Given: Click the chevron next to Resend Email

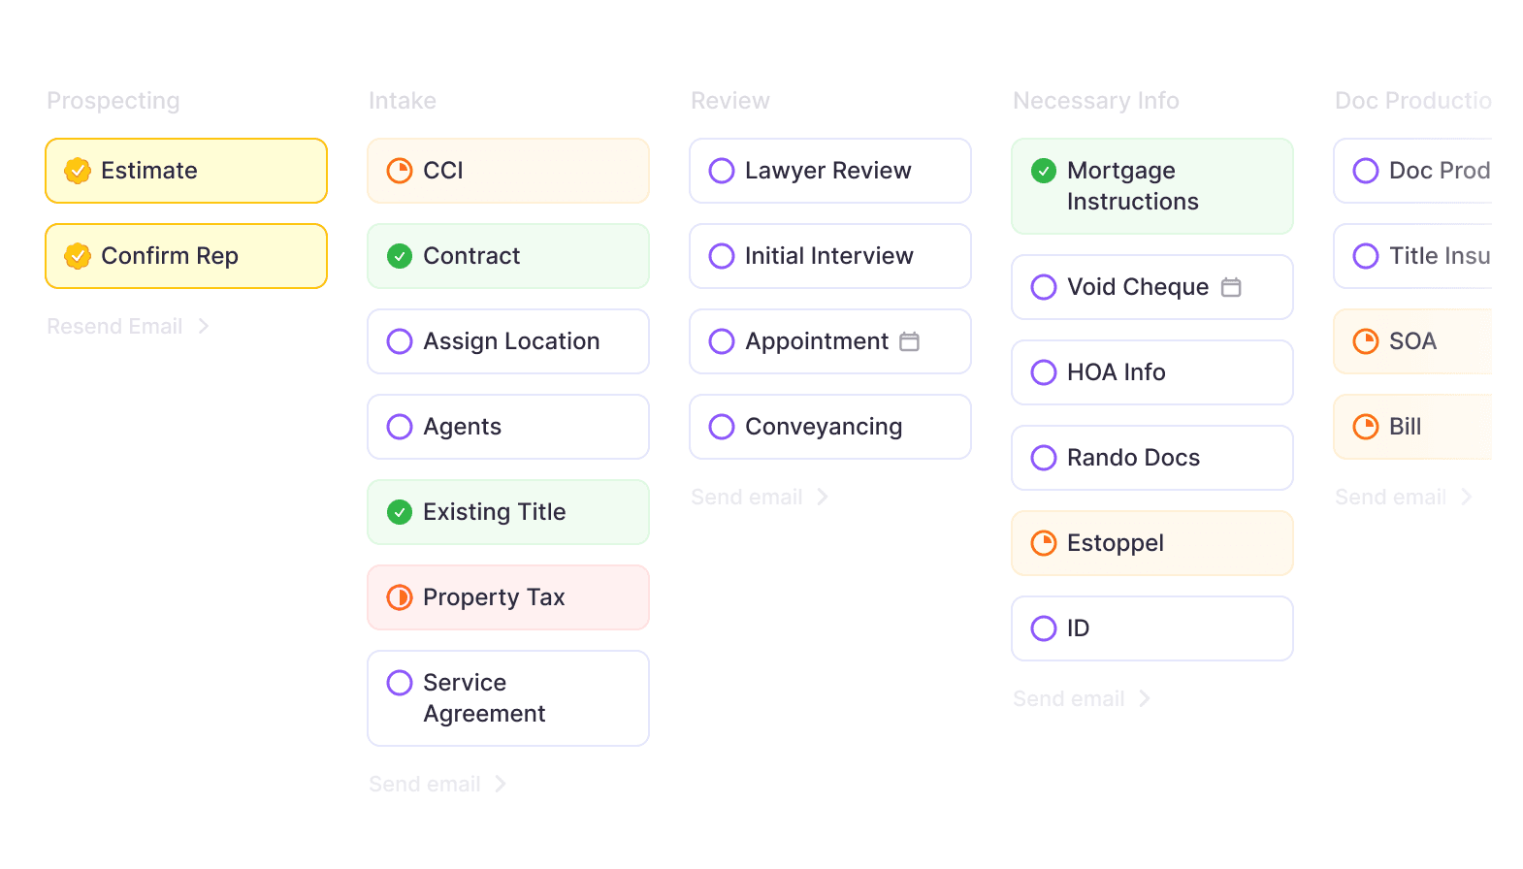Looking at the screenshot, I should coord(204,326).
